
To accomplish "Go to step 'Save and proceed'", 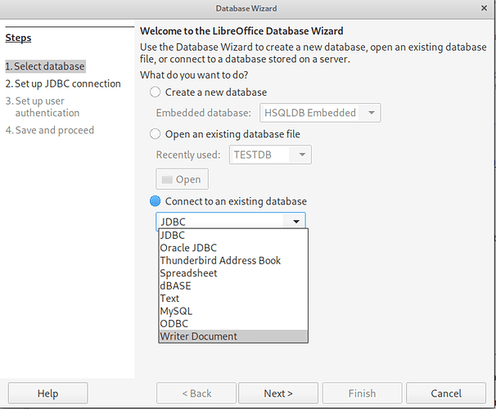I will [50, 130].
